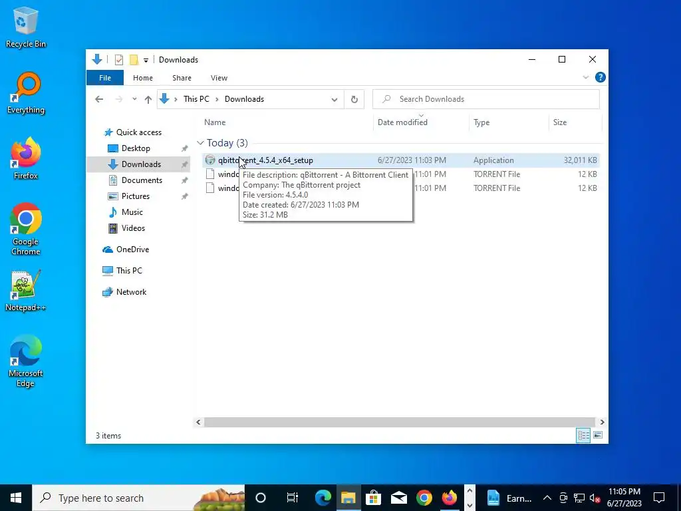Open the taskbar clock and calendar
The image size is (681, 511).
pyautogui.click(x=624, y=498)
